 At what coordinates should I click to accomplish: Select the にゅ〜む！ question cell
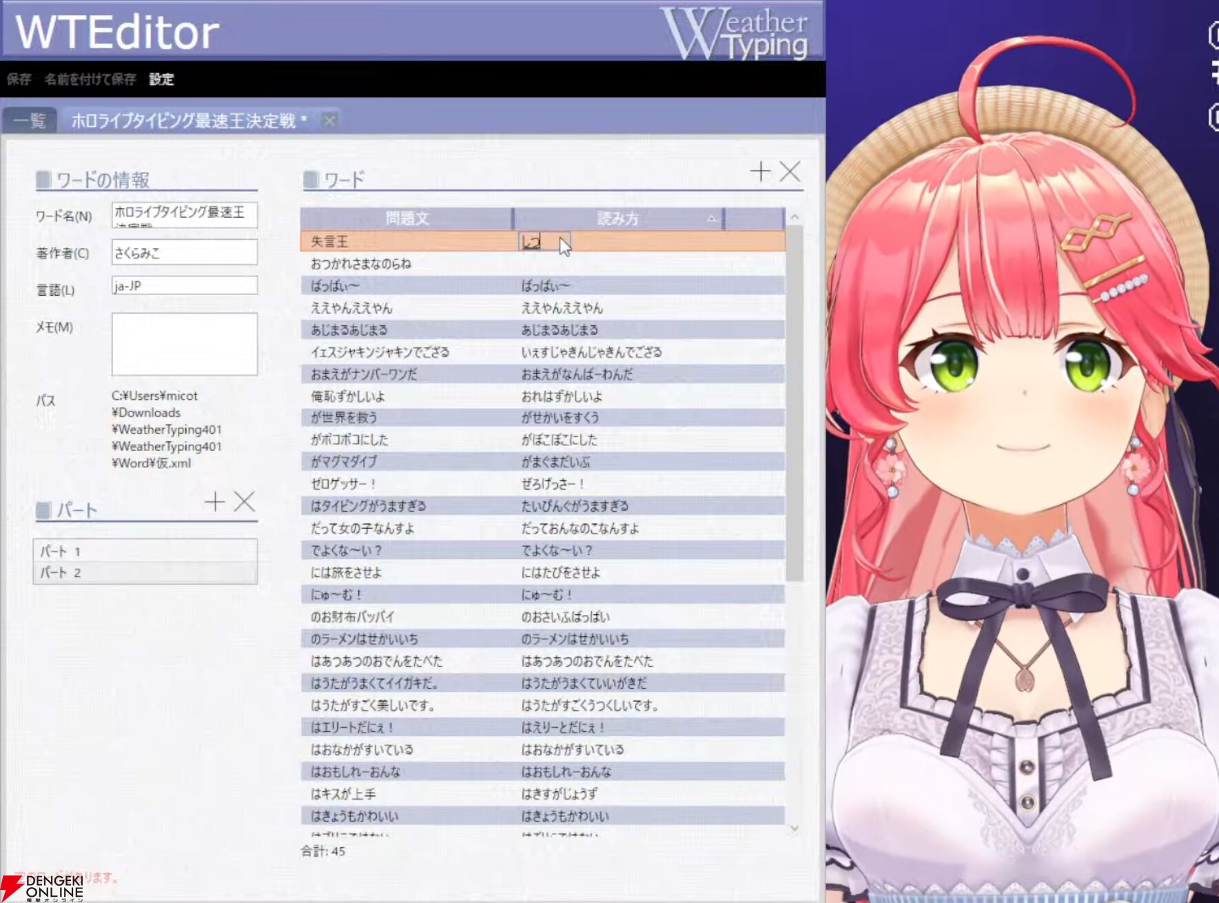[407, 594]
